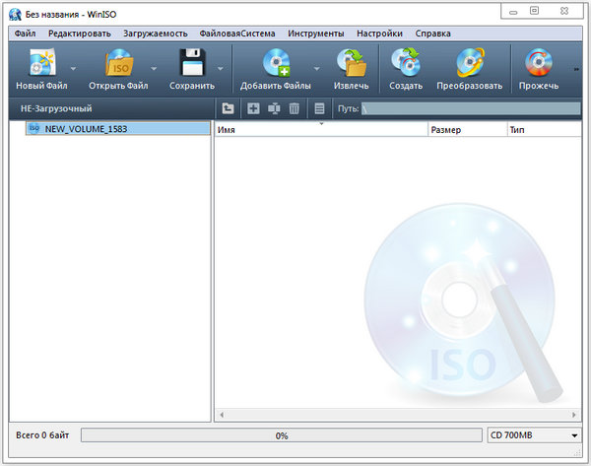This screenshot has height=466, width=591.
Task: Expand the Сохранить dropdown arrow
Action: (x=219, y=69)
